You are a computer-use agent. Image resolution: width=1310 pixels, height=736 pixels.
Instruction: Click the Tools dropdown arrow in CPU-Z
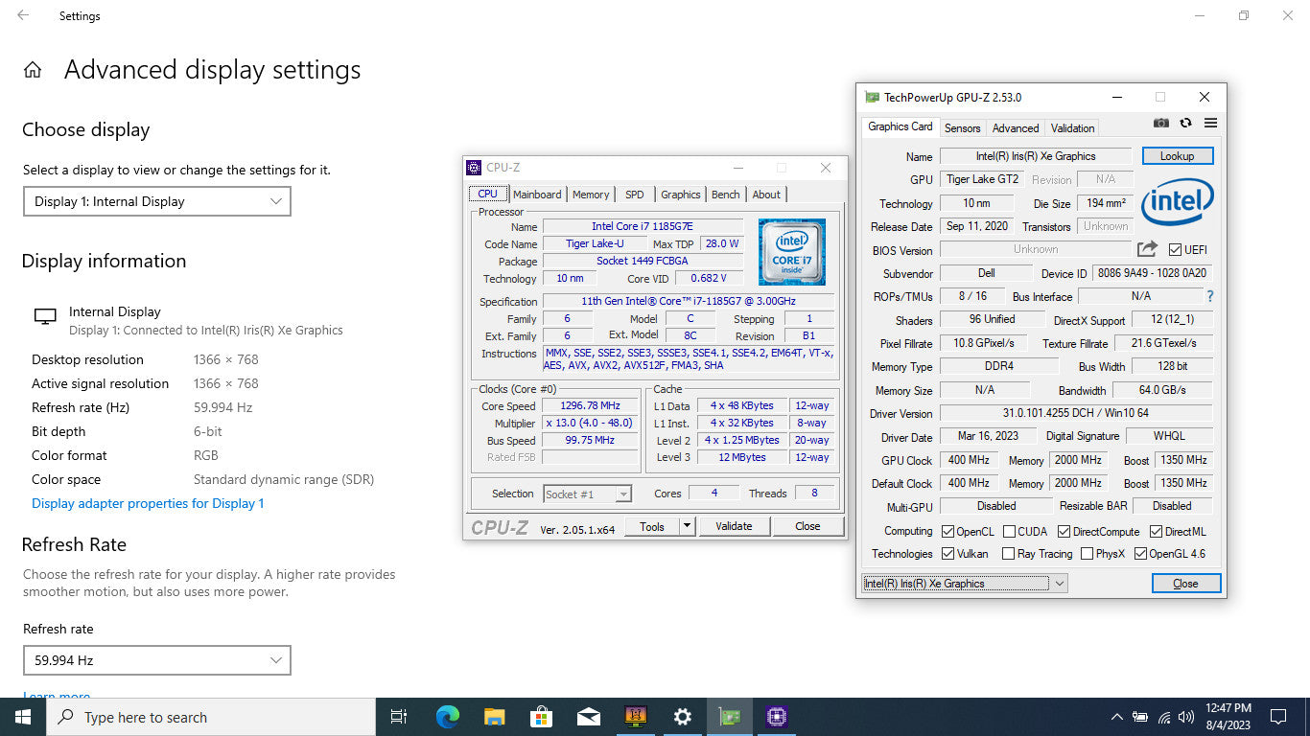click(x=687, y=526)
